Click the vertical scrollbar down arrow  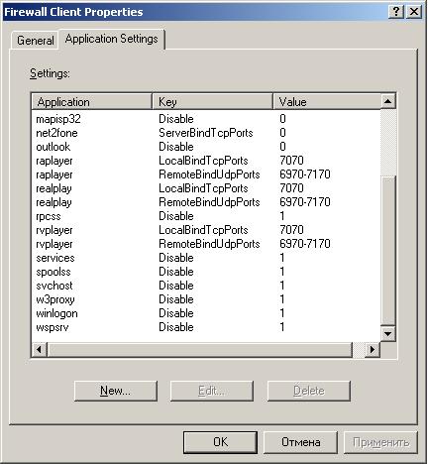(x=387, y=334)
